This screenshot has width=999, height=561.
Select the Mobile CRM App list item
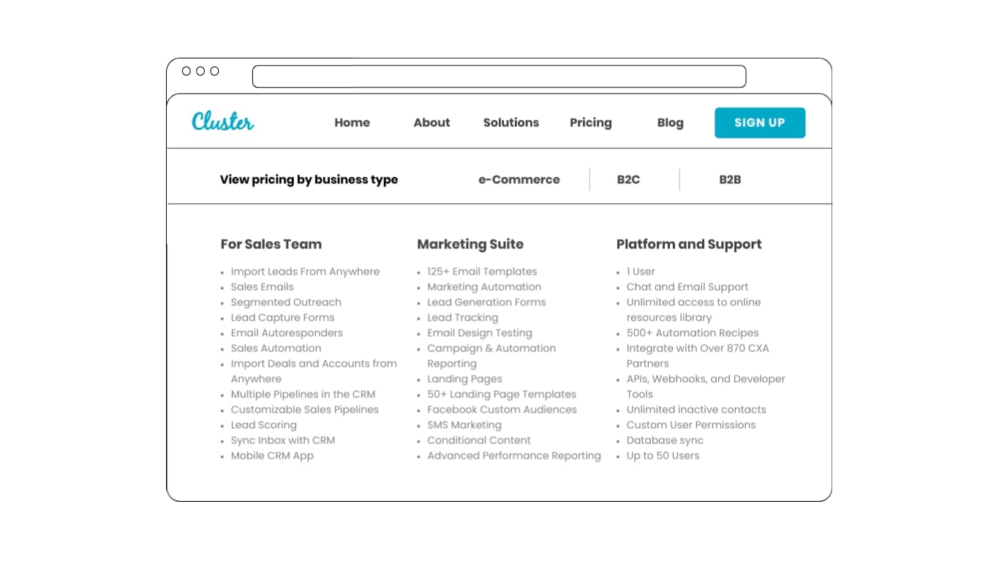tap(272, 455)
